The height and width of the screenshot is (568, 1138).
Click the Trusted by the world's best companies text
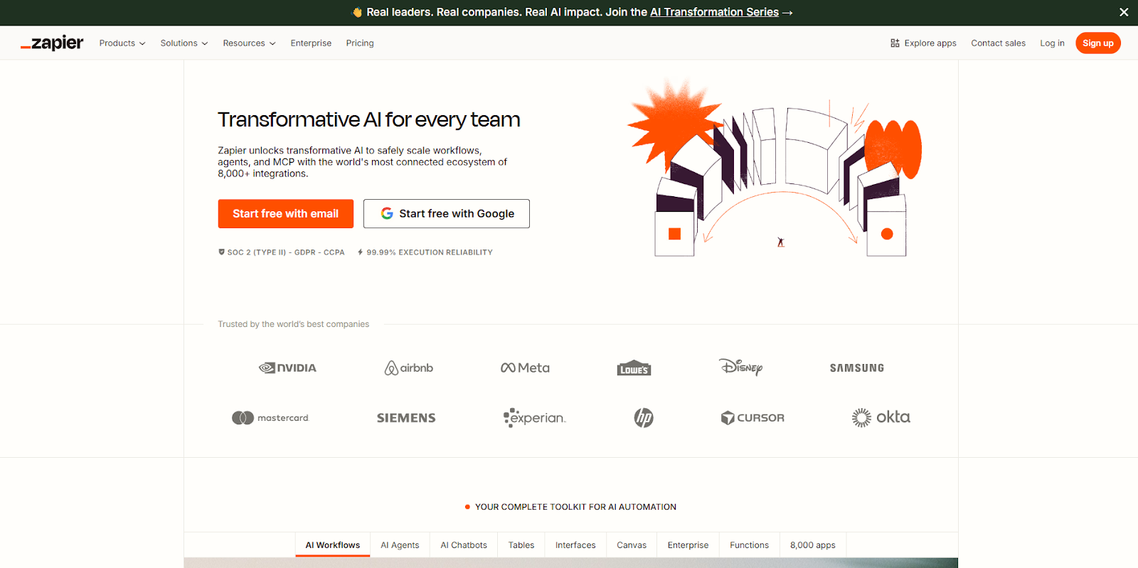click(x=294, y=324)
